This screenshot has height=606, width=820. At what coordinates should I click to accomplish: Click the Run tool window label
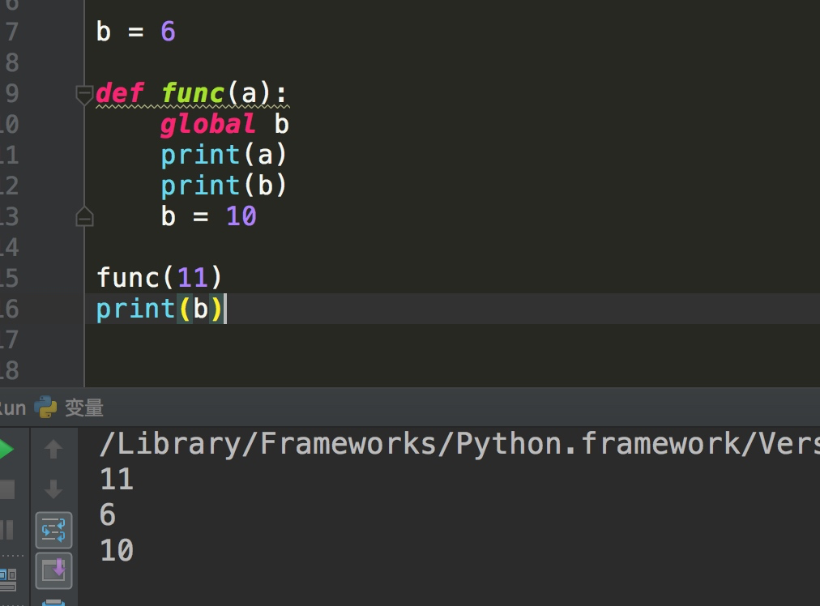tap(12, 408)
